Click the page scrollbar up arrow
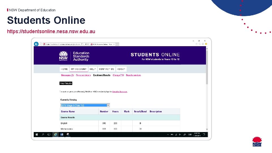 point(207,49)
